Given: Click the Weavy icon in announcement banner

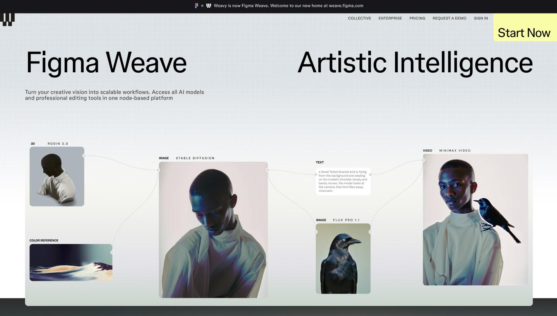Looking at the screenshot, I should coord(208,6).
